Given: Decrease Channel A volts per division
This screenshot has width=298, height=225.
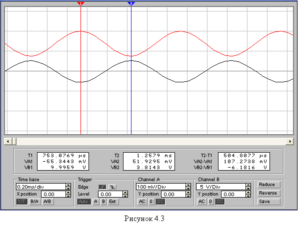Looking at the screenshot, I should pyautogui.click(x=188, y=188).
